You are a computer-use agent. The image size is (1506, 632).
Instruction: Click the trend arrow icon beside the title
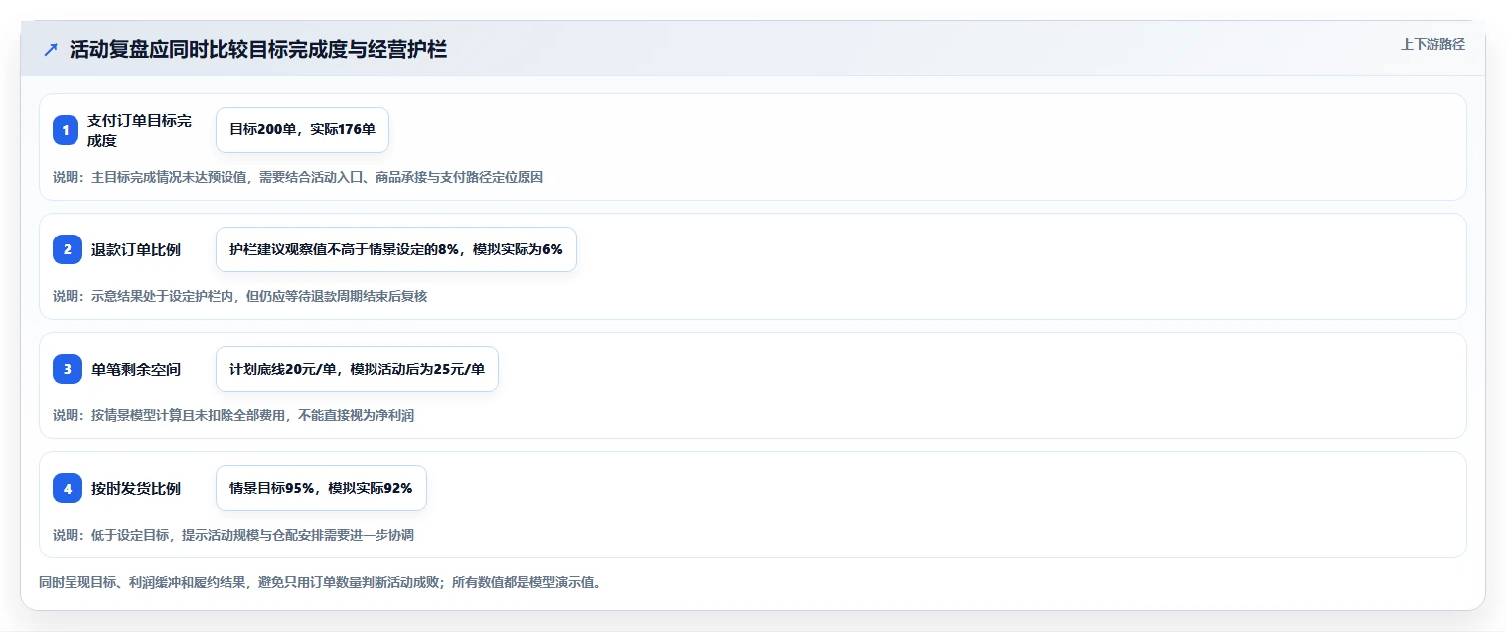(51, 50)
